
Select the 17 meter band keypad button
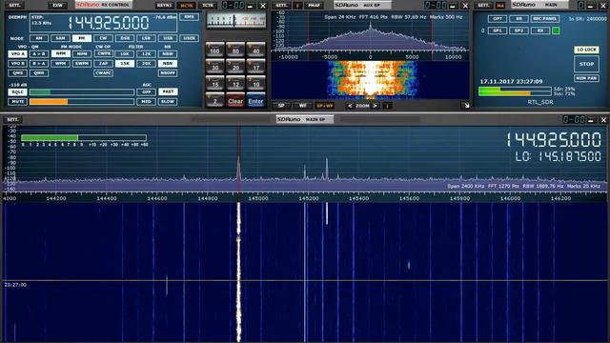click(255, 67)
